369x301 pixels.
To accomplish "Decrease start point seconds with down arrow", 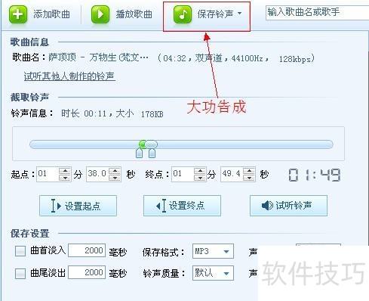I will click(x=115, y=178).
